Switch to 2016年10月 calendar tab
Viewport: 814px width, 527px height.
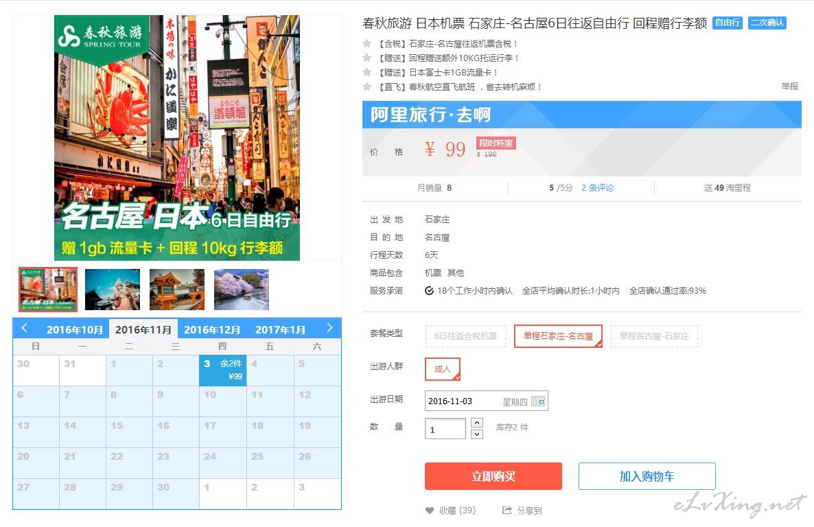(x=74, y=329)
